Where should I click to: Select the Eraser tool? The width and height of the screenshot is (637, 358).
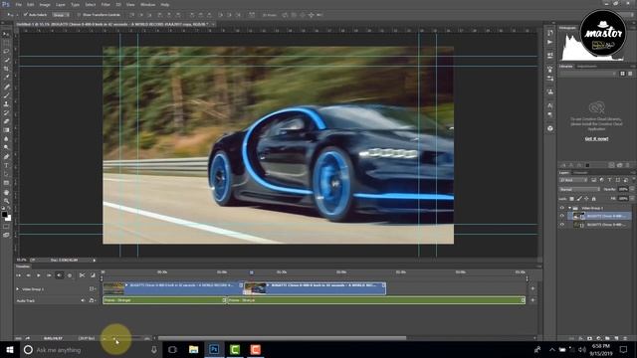[x=6, y=121]
